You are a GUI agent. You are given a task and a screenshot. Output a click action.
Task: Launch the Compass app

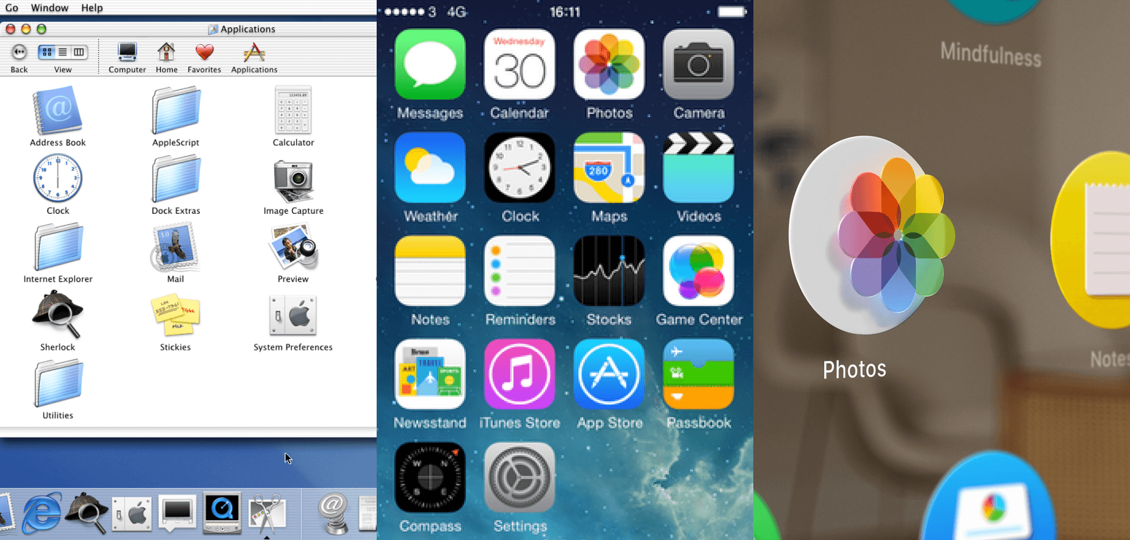point(430,478)
